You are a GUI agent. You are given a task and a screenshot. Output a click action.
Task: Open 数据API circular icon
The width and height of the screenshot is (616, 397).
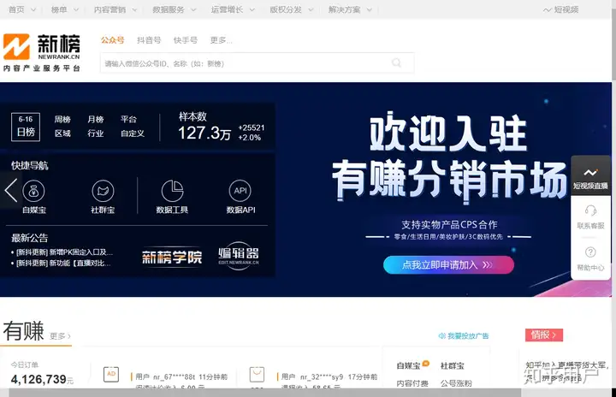coord(240,191)
